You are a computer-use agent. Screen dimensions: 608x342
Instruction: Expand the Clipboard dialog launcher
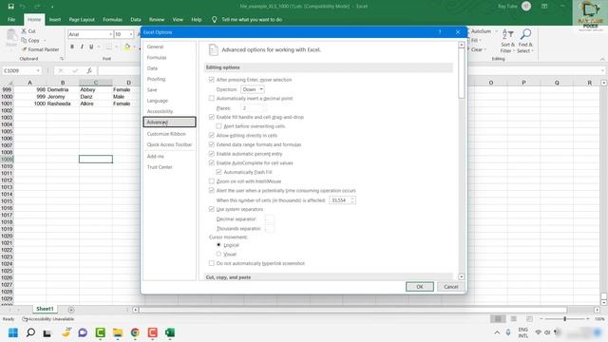pos(62,59)
